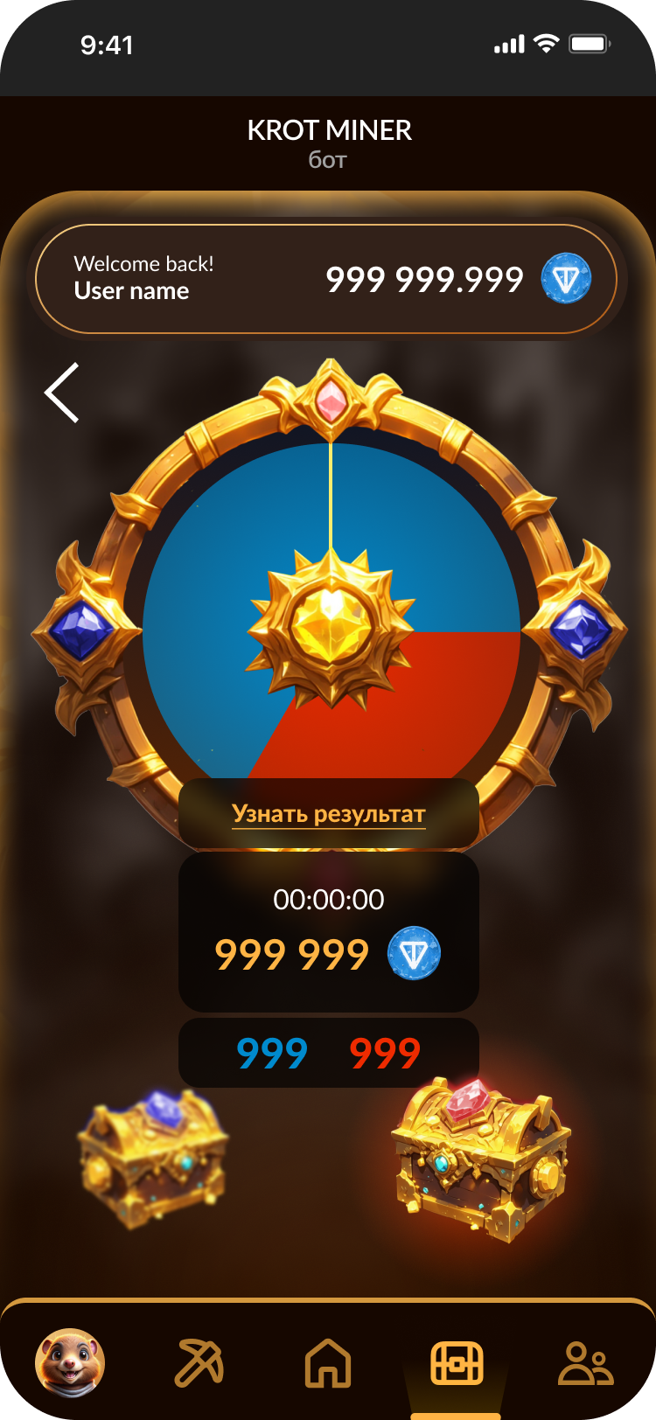Tap the token coin next to 999 999
Screen dimensions: 656x1420
[x=414, y=953]
